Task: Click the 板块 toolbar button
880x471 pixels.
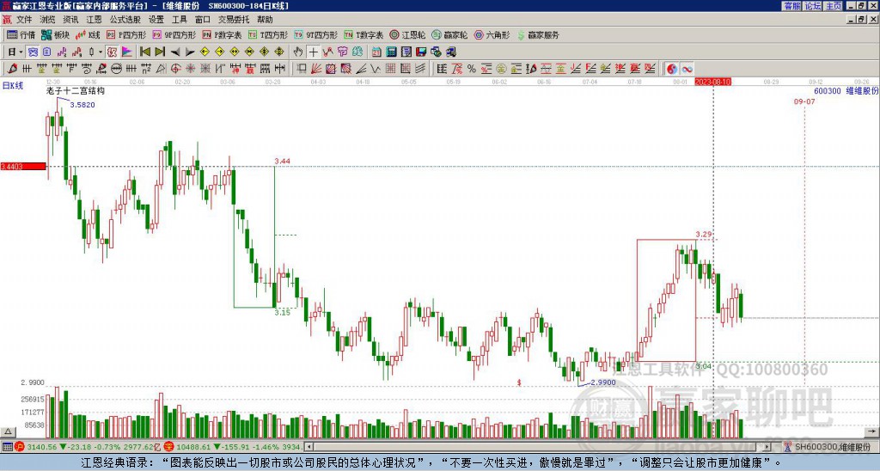Action: (55, 34)
